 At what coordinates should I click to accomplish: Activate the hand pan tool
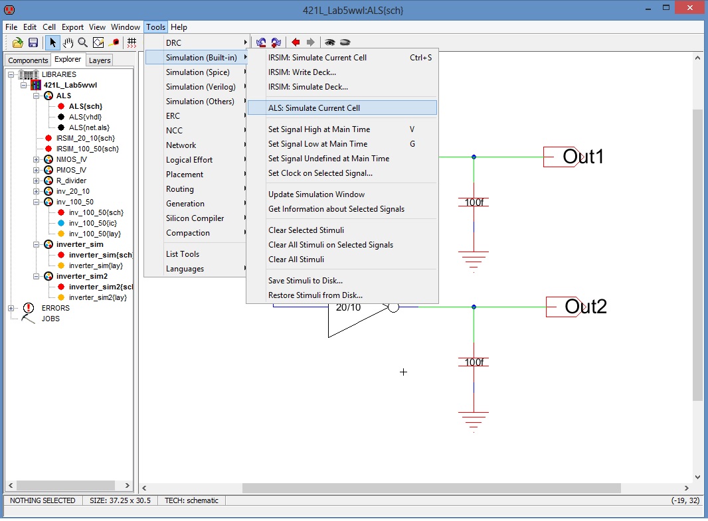click(68, 42)
